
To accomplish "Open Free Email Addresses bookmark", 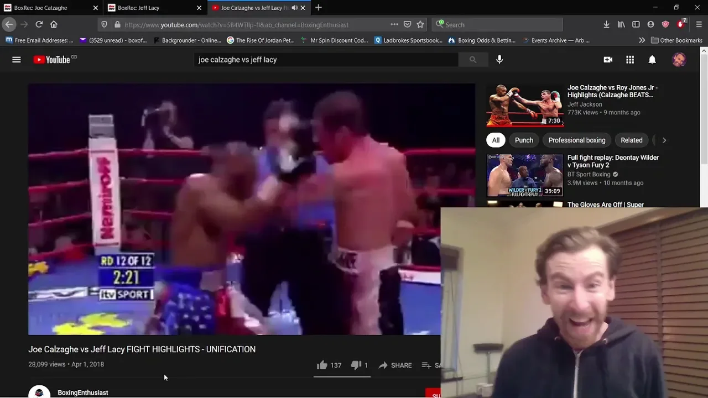I will pyautogui.click(x=39, y=40).
